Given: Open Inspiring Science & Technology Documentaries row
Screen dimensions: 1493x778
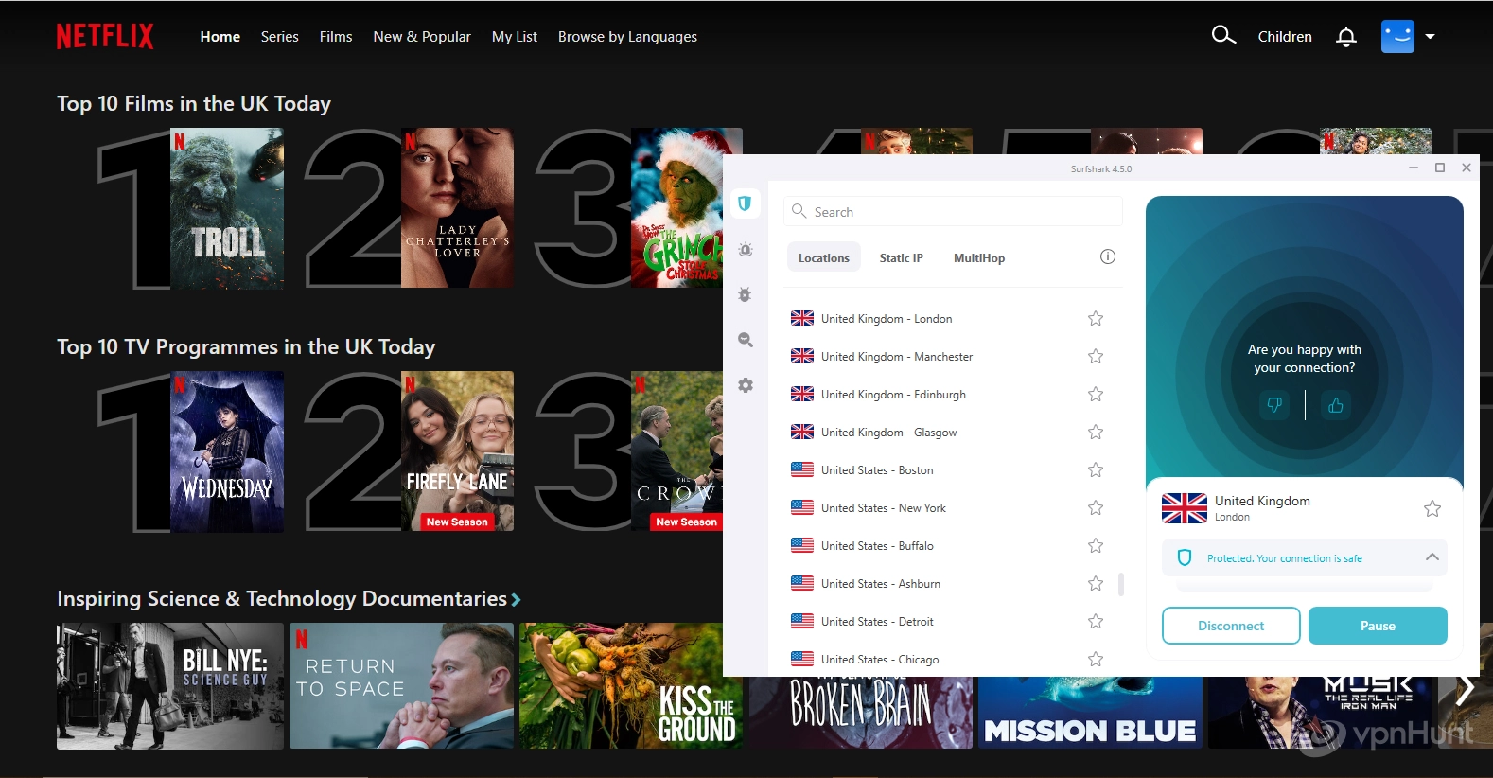Looking at the screenshot, I should (289, 598).
